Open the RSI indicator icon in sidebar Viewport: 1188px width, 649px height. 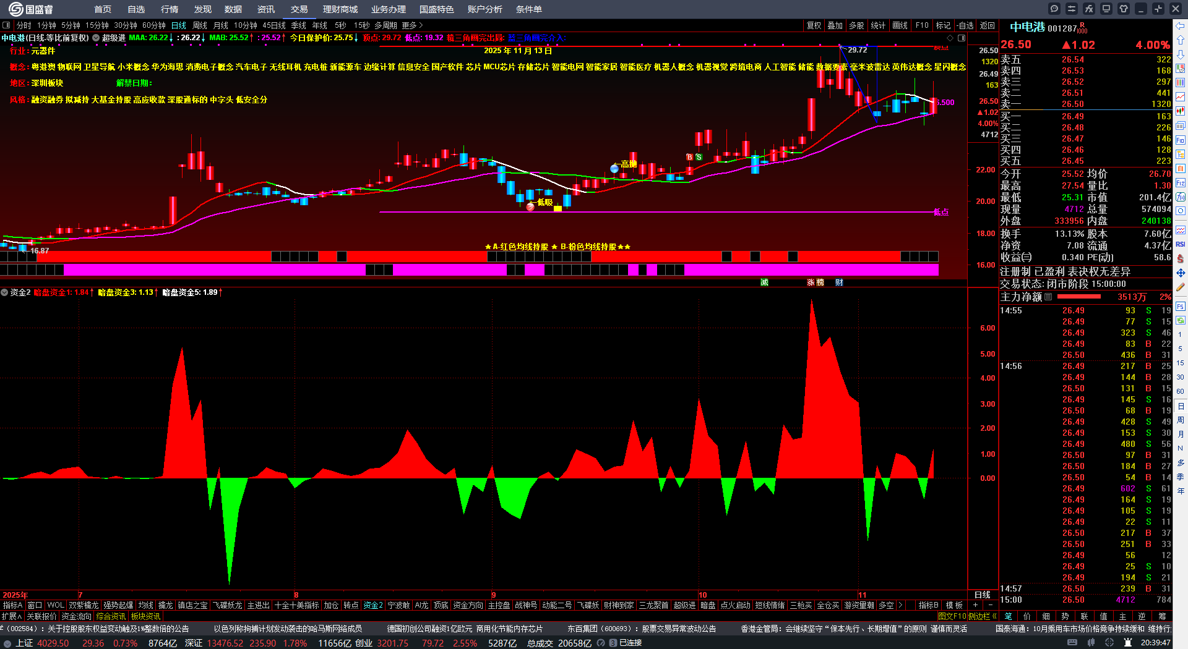[x=1181, y=244]
